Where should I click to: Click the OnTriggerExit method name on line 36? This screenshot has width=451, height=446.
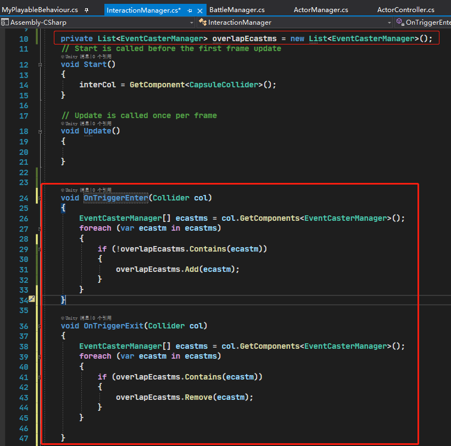113,326
